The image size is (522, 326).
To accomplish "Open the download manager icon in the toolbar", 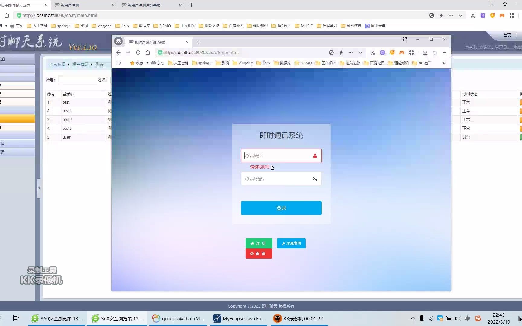I will click(x=425, y=53).
